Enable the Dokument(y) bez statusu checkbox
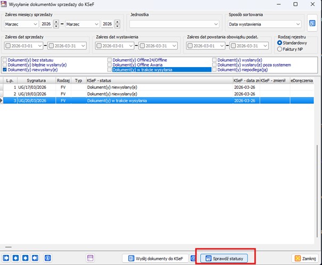Screen dimensions: 322x265 5,60
